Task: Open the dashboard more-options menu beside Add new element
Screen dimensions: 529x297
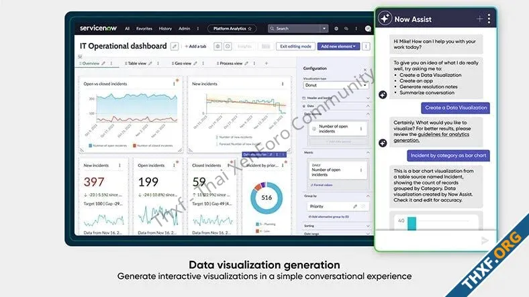Action: tap(366, 46)
